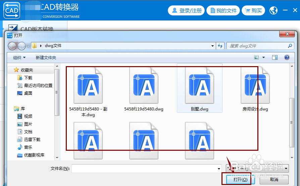
Task: Select 库 in navigation pane
Action: [19, 109]
